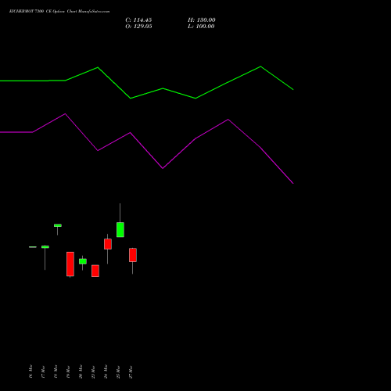Click the '24 Mar' date axis label
391x391 pixels.
click(106, 371)
